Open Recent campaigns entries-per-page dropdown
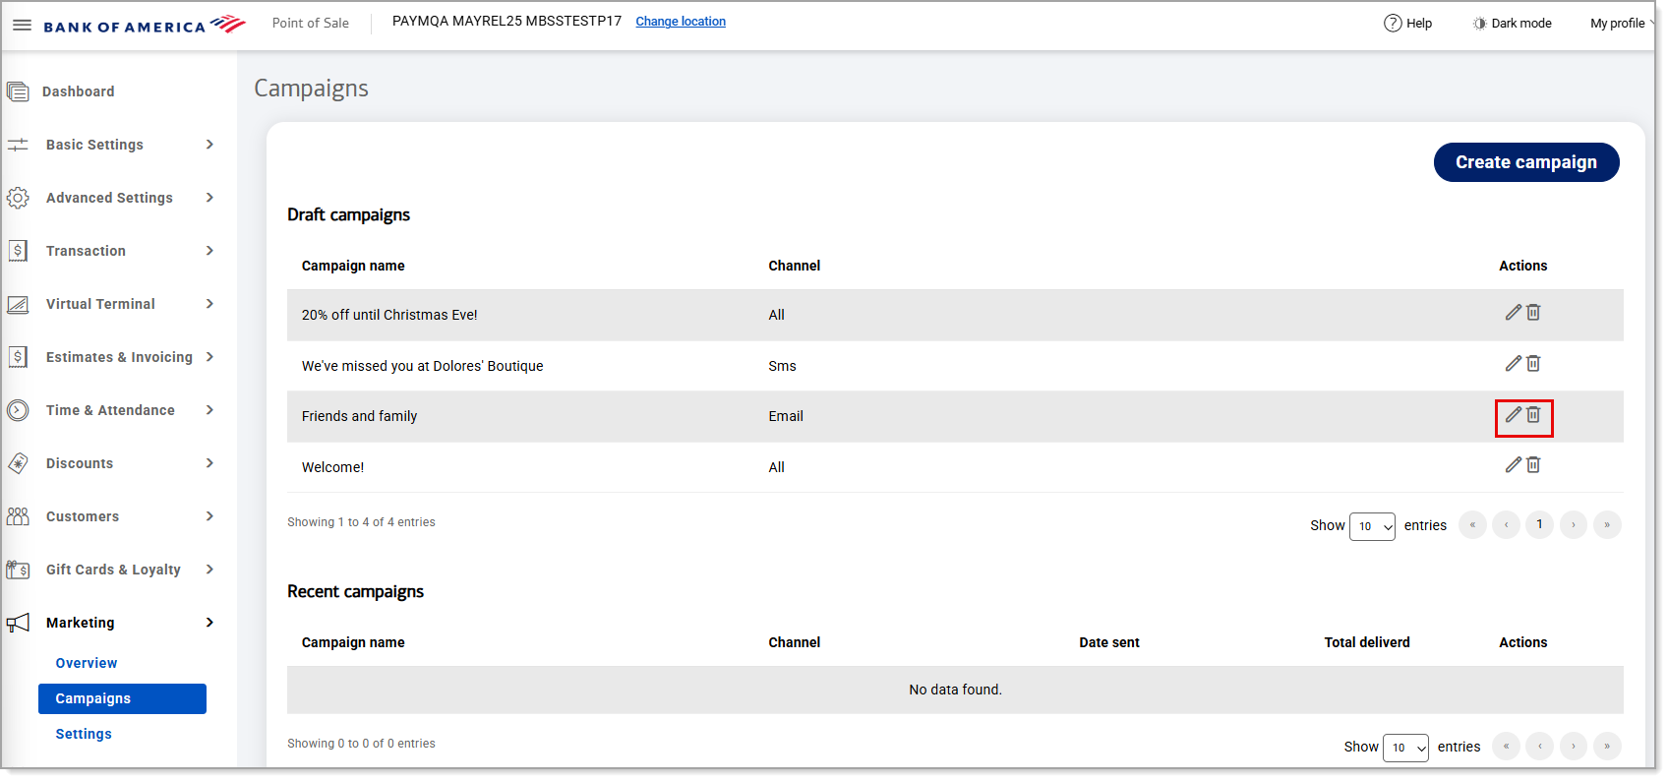This screenshot has height=781, width=1668. click(1405, 748)
